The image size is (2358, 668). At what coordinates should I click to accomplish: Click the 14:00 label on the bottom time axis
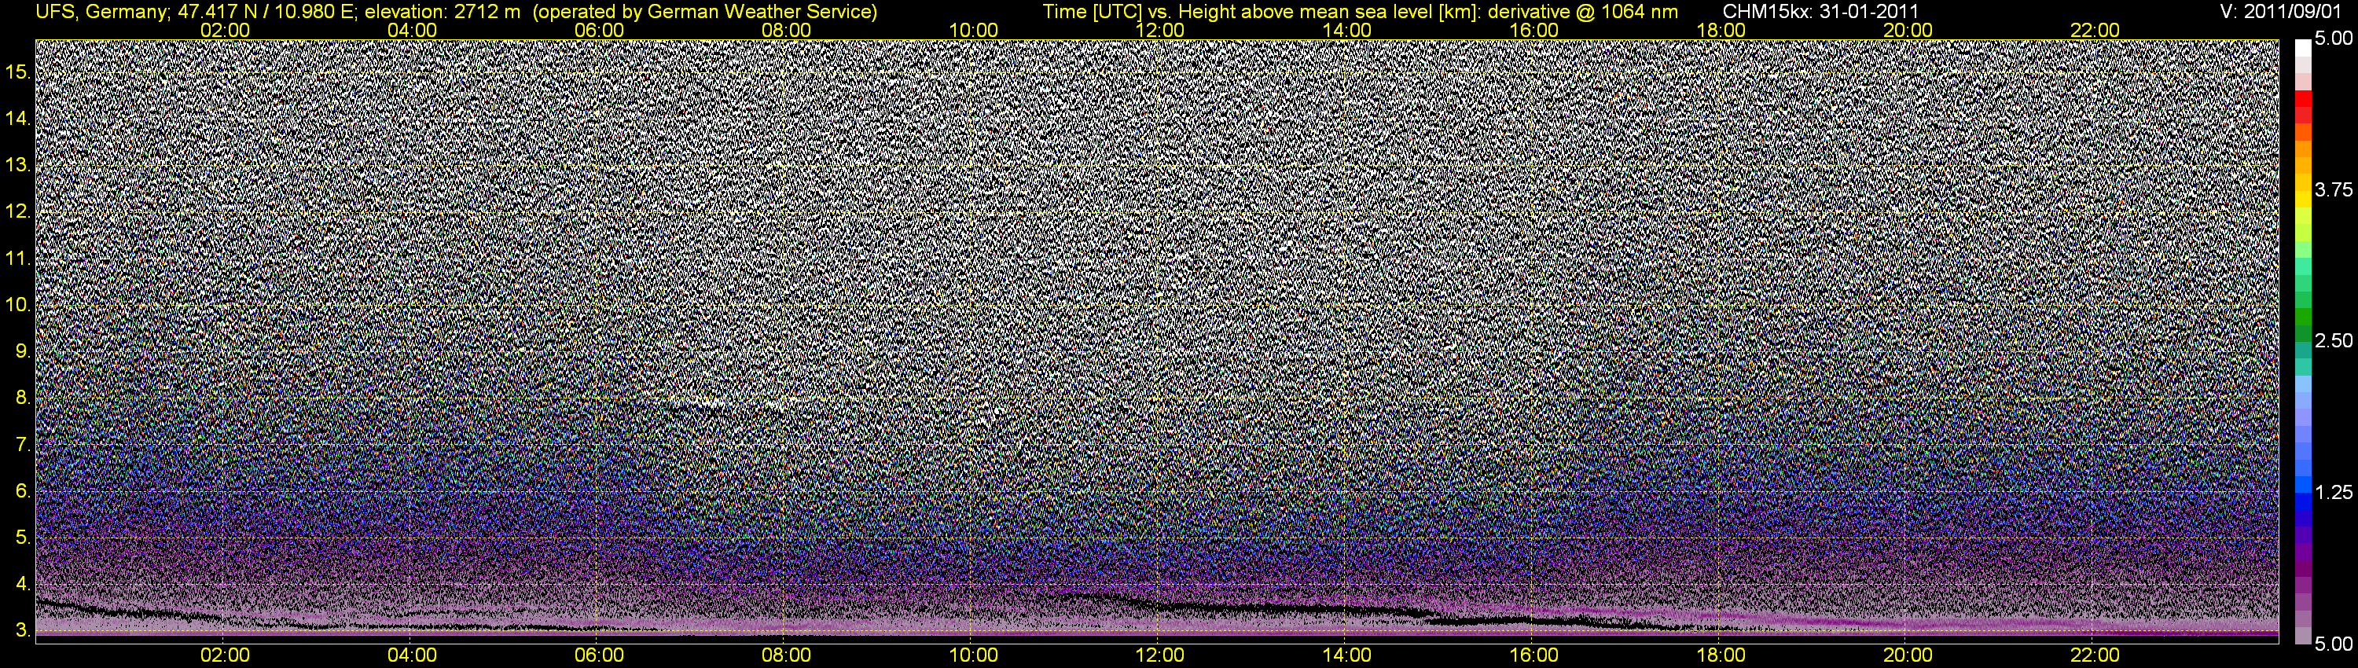click(x=1346, y=655)
